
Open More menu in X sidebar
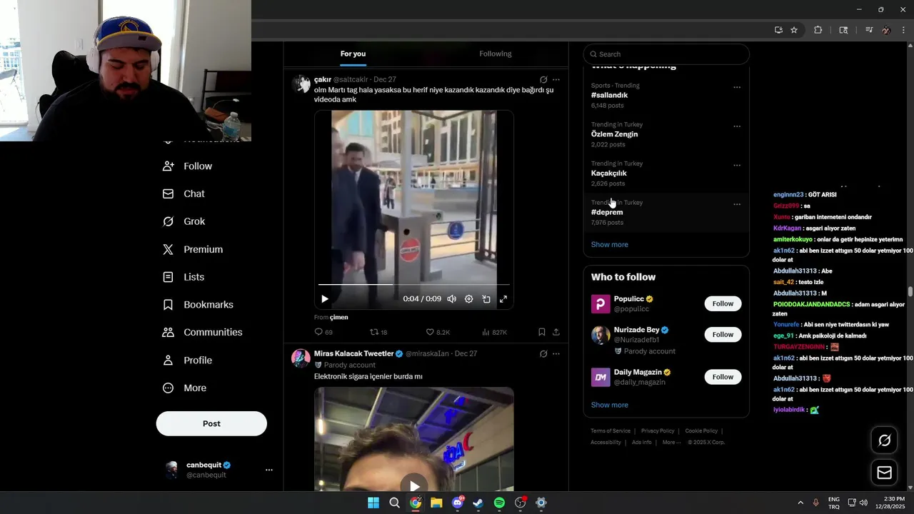(184, 388)
